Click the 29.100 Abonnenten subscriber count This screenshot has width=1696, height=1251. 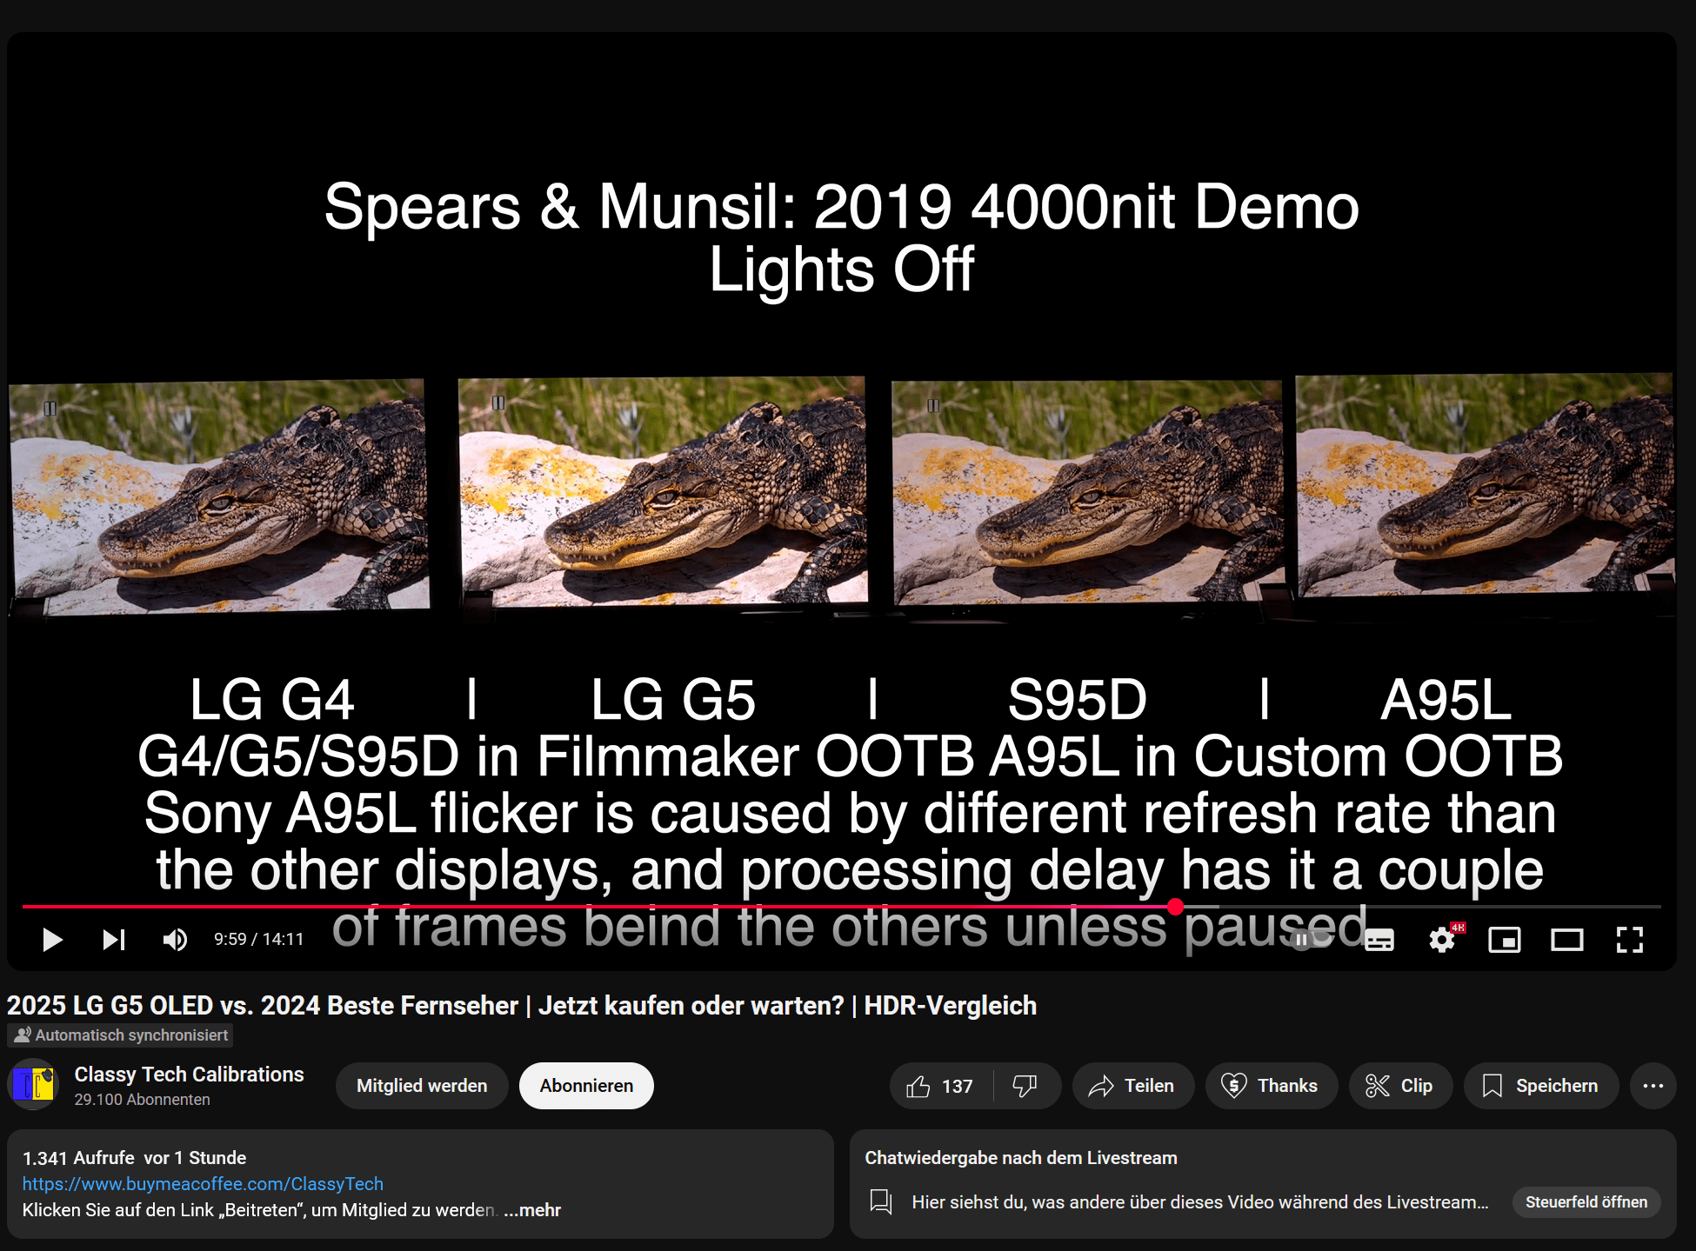pyautogui.click(x=142, y=1100)
